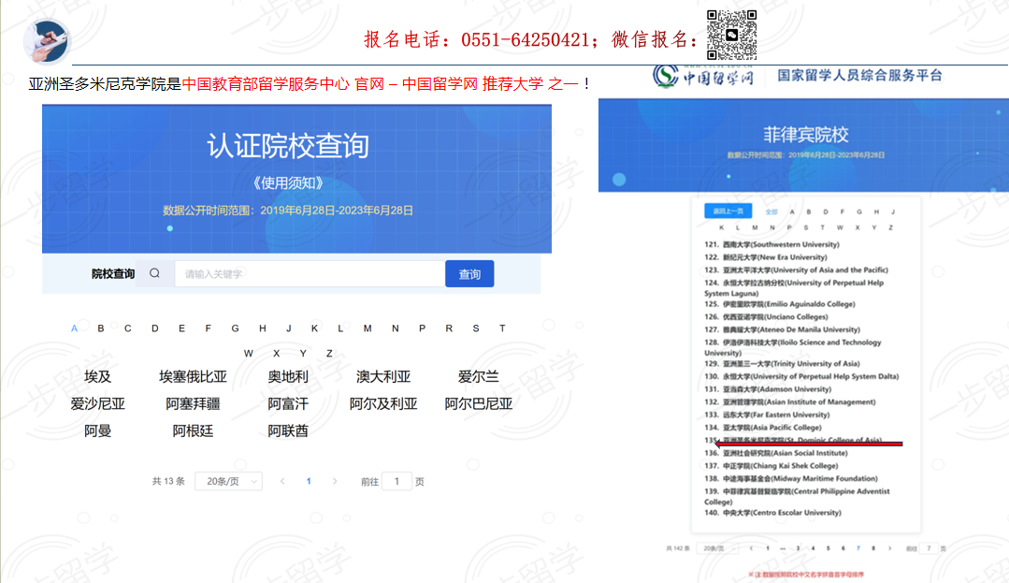
Task: Click entry 136 Asian Social Institute
Action: [x=776, y=454]
